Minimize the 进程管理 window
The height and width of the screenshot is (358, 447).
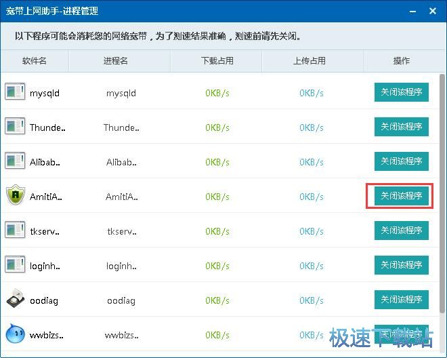pos(412,12)
